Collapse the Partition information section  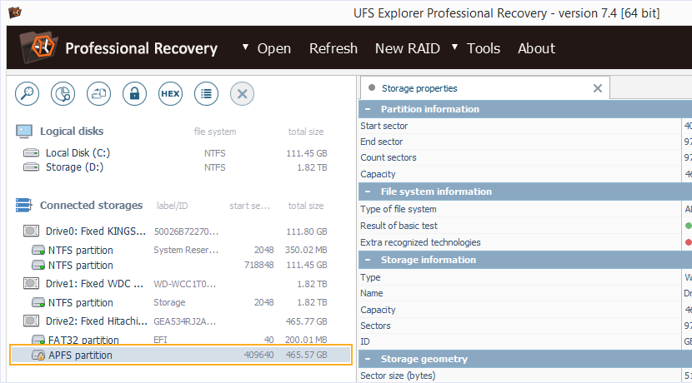[x=368, y=109]
